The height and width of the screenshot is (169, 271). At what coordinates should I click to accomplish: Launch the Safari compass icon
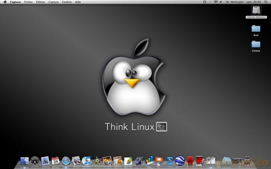click(66, 161)
